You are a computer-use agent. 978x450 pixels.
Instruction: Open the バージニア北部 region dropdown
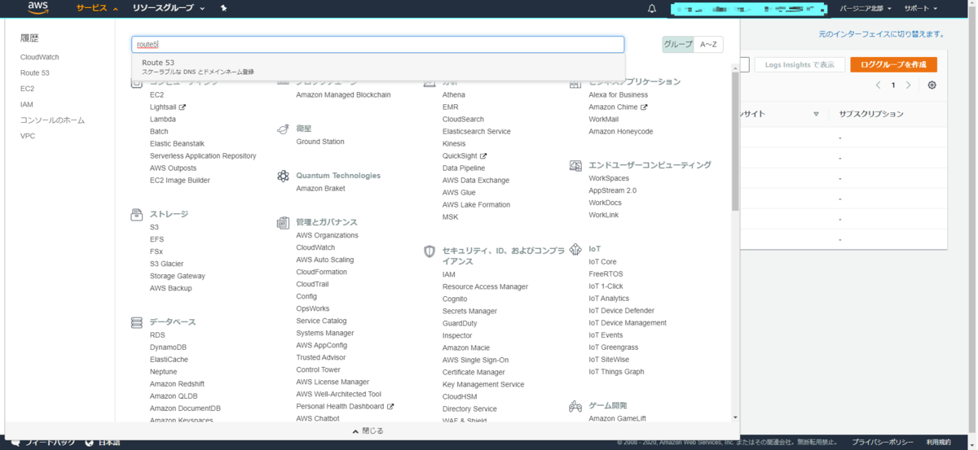[866, 8]
